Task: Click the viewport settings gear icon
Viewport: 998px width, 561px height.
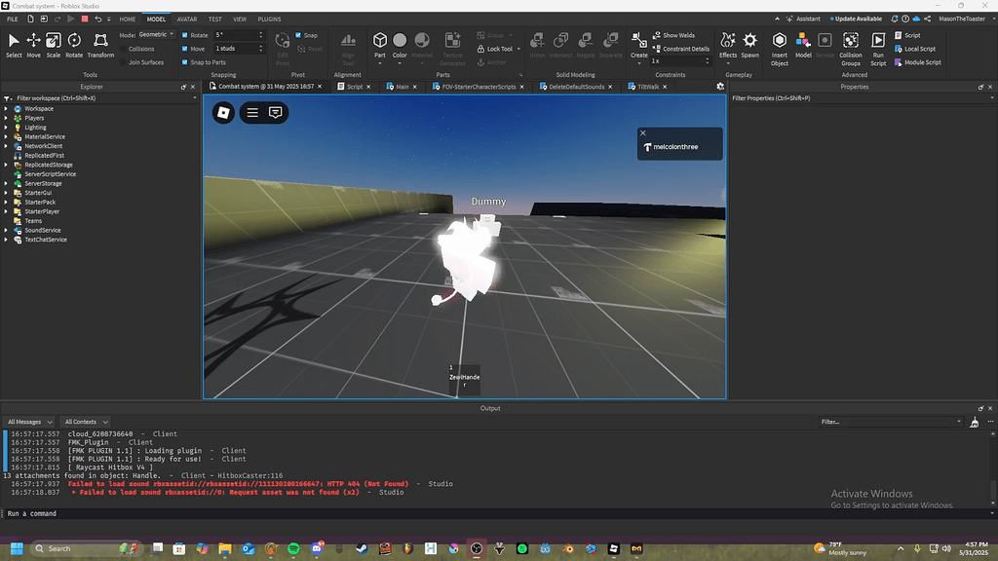Action: click(720, 87)
